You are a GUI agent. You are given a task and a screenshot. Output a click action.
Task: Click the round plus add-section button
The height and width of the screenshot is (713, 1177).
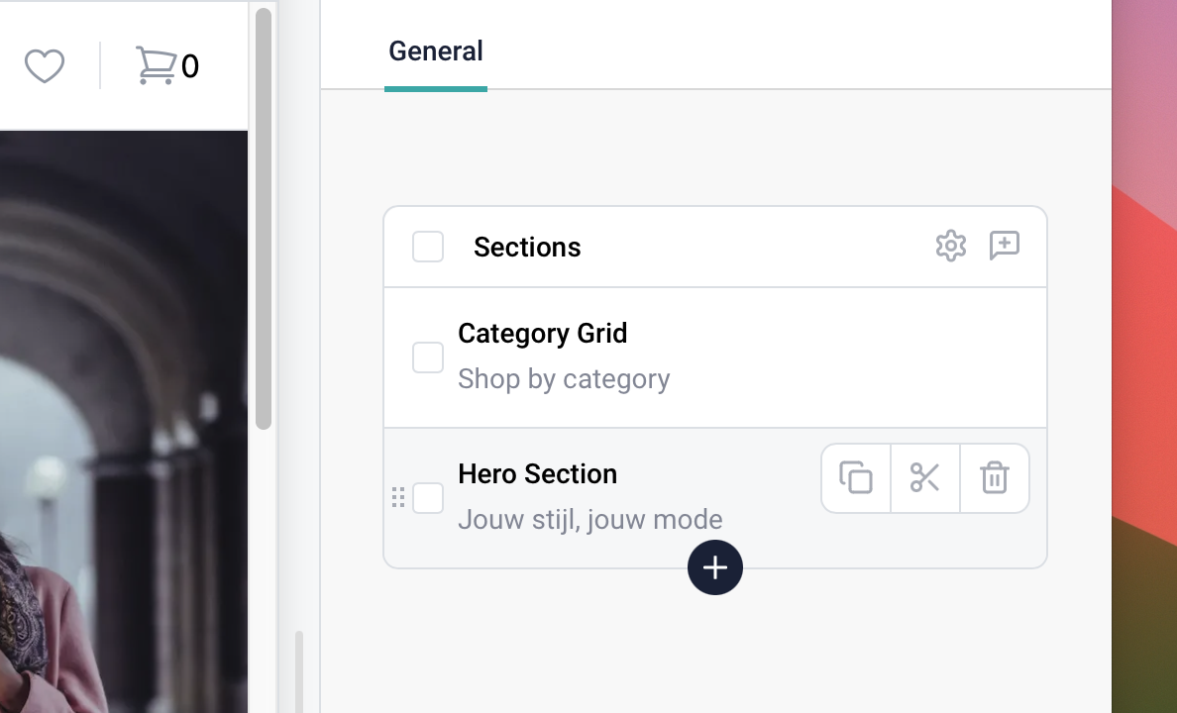pos(715,567)
